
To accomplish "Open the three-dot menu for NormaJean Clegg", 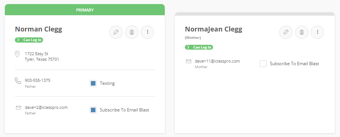I will click(x=317, y=32).
